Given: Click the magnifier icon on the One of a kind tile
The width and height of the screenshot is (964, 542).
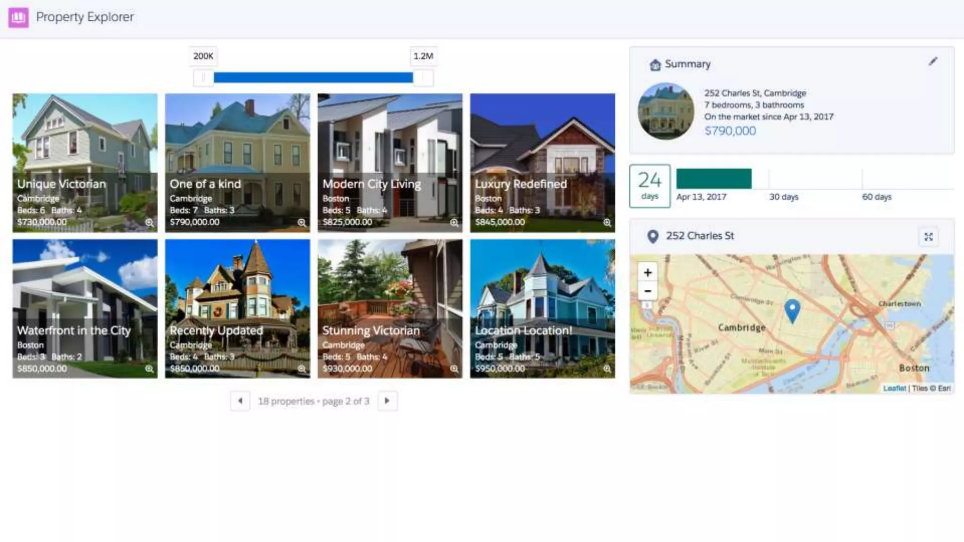Looking at the screenshot, I should 302,223.
